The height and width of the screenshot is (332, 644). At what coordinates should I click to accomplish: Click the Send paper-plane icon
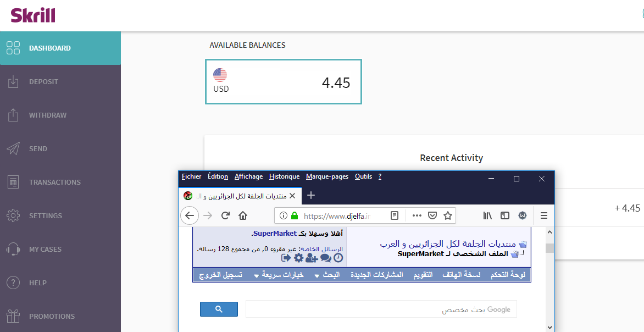(x=13, y=148)
